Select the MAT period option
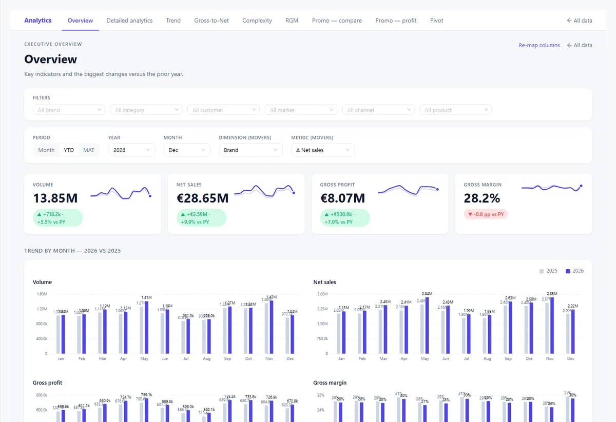 coord(89,150)
